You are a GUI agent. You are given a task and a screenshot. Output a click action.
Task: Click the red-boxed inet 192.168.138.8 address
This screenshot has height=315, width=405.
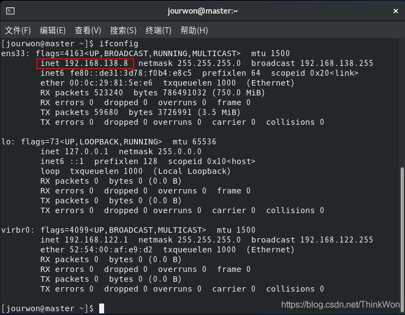[x=84, y=63]
